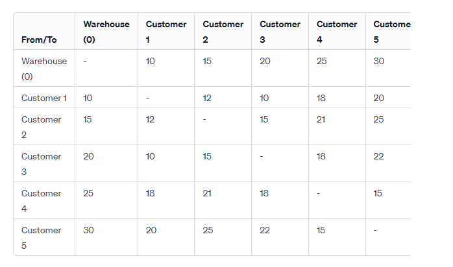The image size is (453, 267).
Task: Click the Customer 4 row label
Action: (x=42, y=201)
